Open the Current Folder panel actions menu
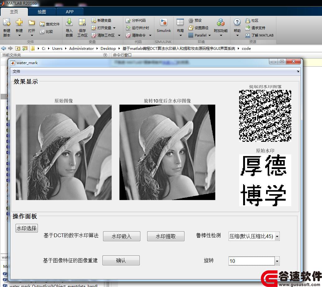Image resolution: width=322 pixels, height=287 pixels. click(x=105, y=55)
